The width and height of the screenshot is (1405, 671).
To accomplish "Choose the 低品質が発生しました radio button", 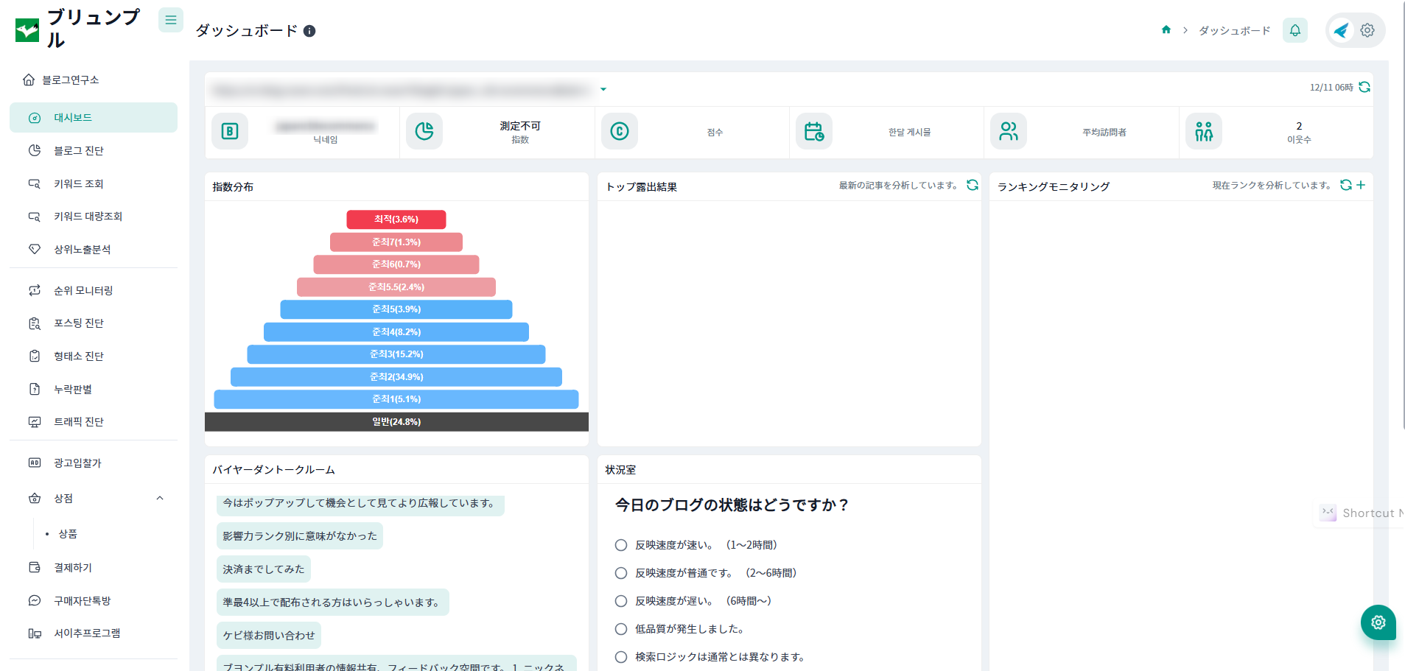I will [621, 629].
